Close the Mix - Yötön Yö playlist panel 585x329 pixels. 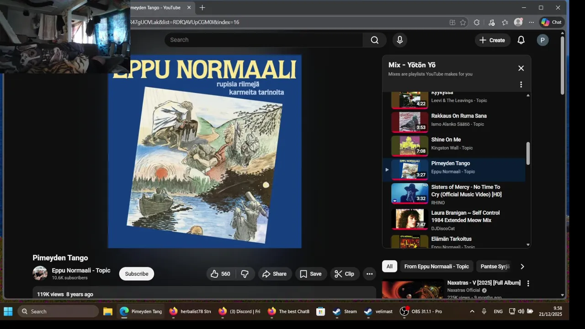pyautogui.click(x=521, y=68)
